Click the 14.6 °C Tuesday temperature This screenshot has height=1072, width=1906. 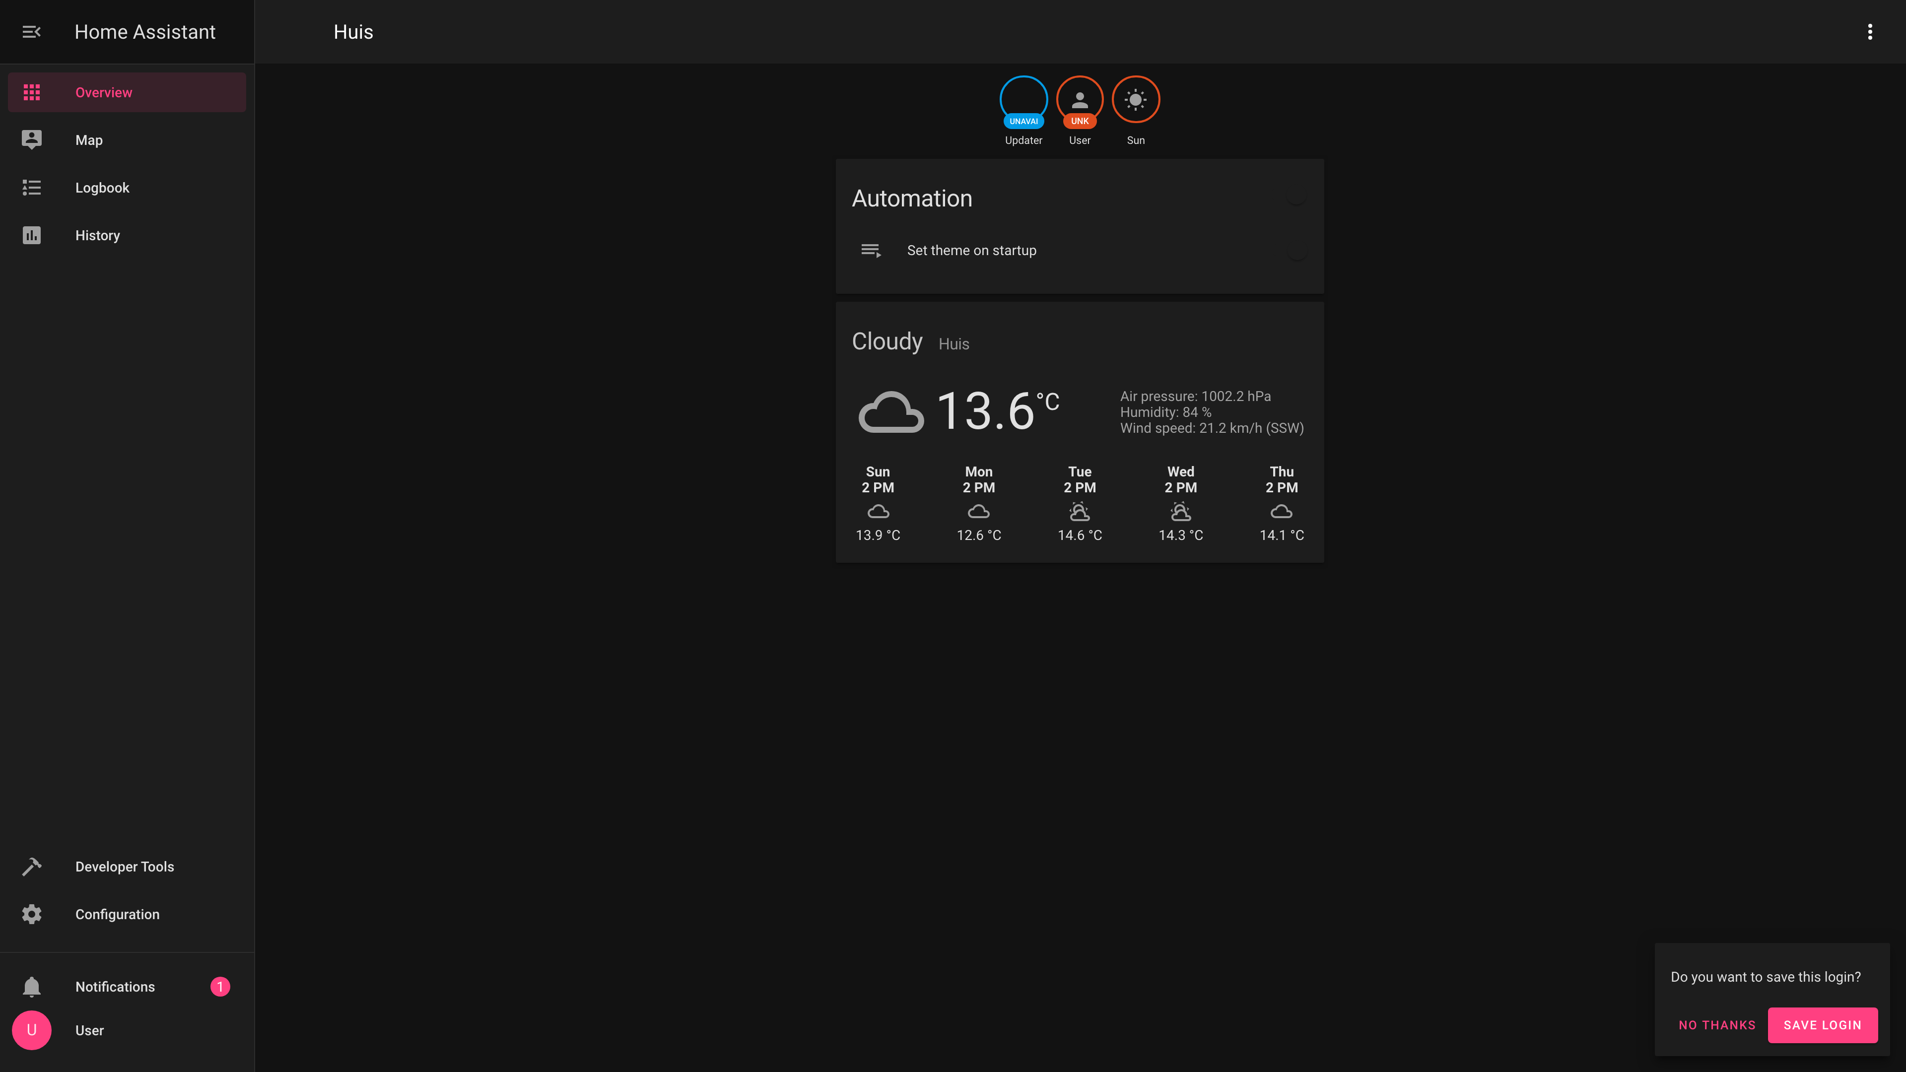pyautogui.click(x=1080, y=535)
